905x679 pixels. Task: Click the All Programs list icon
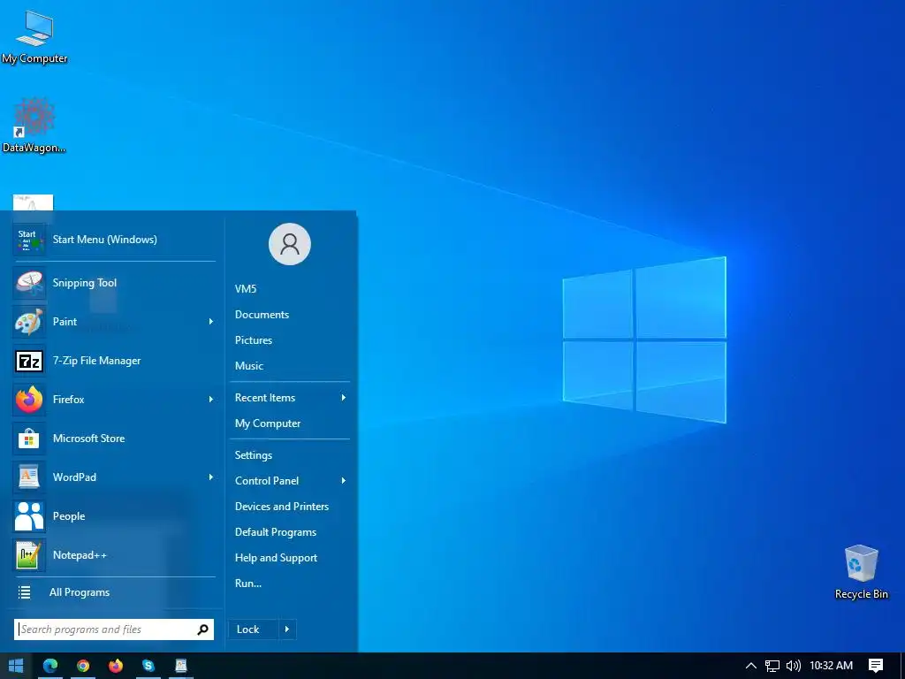pyautogui.click(x=24, y=592)
